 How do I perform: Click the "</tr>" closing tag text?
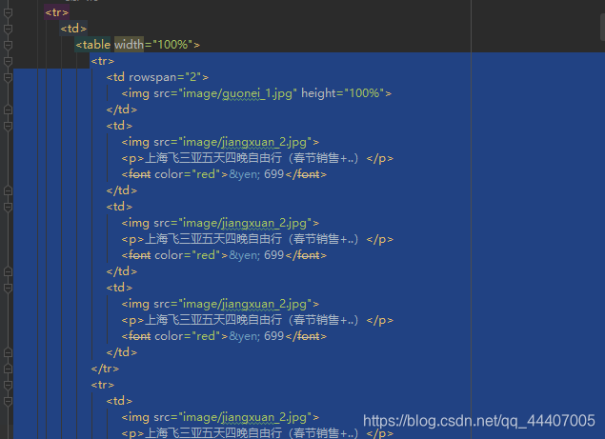click(105, 369)
